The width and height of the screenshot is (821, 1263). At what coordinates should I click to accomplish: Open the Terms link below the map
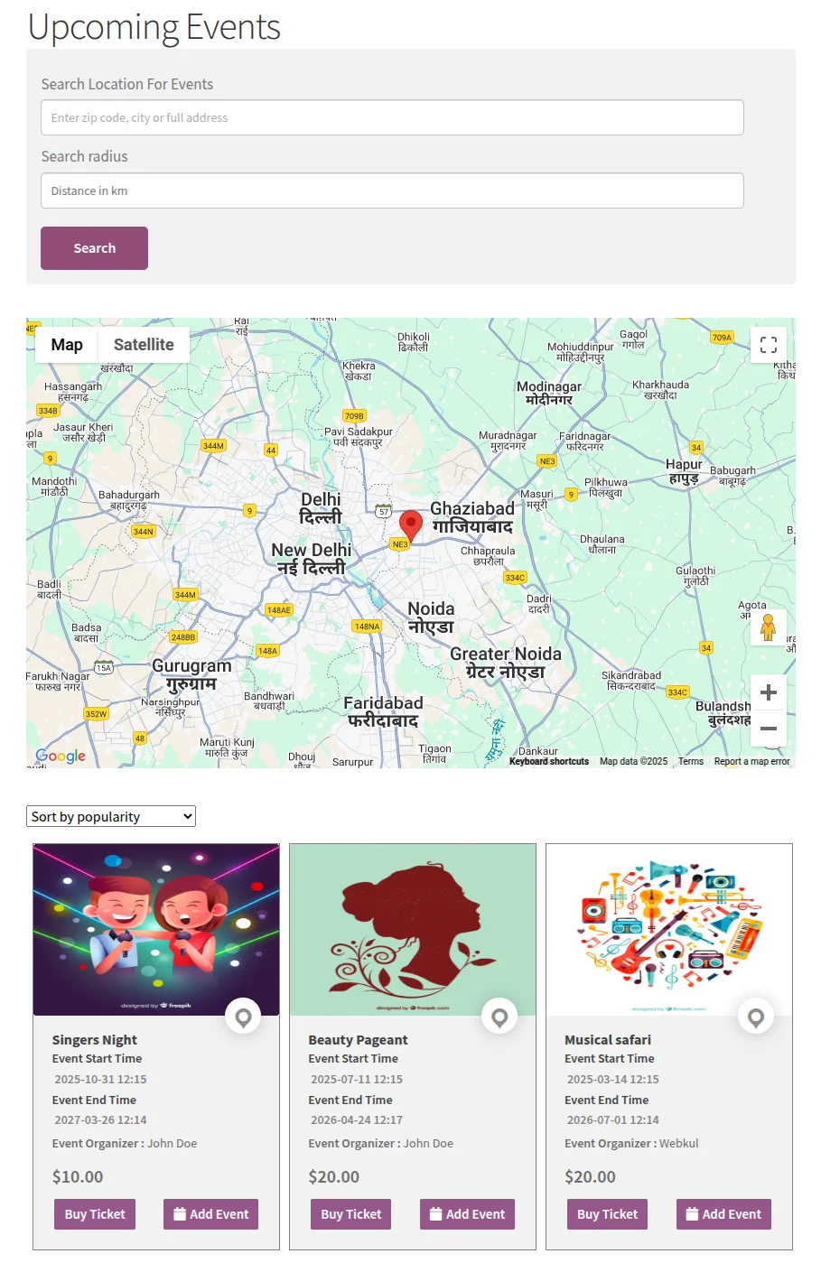pos(691,761)
